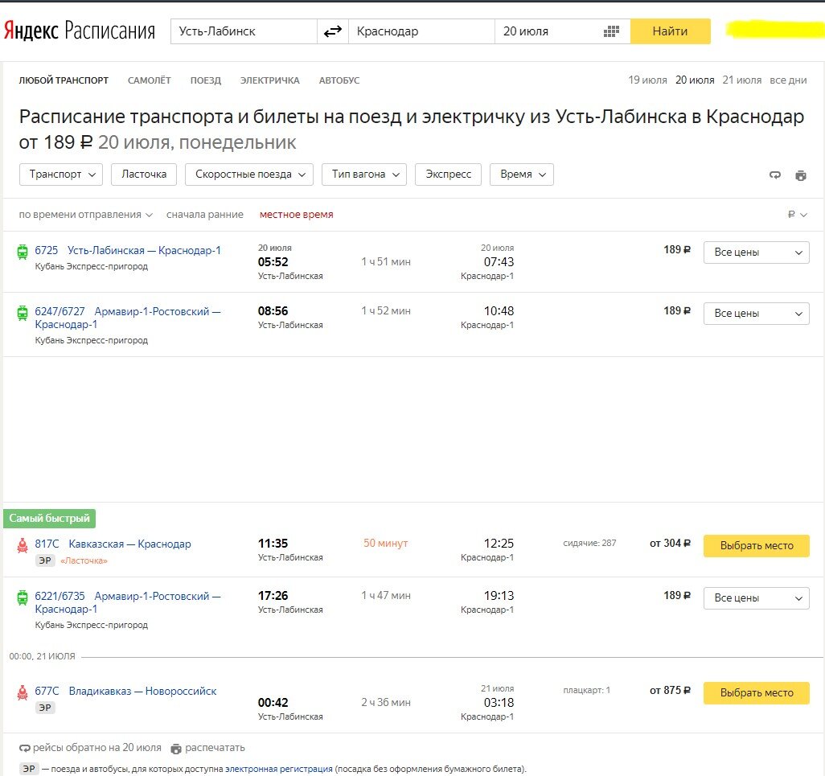Click the Найти search button

click(671, 31)
